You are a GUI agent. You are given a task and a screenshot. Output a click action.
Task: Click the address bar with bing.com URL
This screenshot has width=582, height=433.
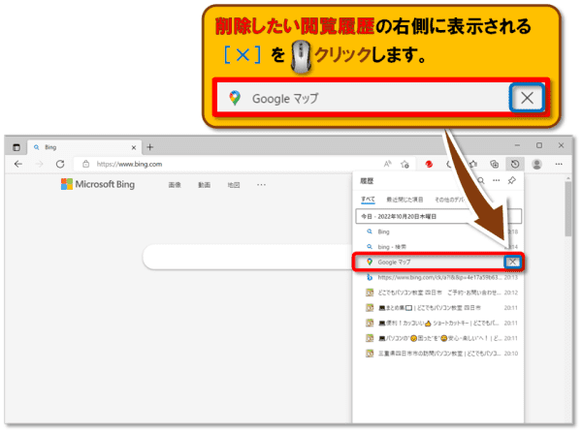coord(230,164)
